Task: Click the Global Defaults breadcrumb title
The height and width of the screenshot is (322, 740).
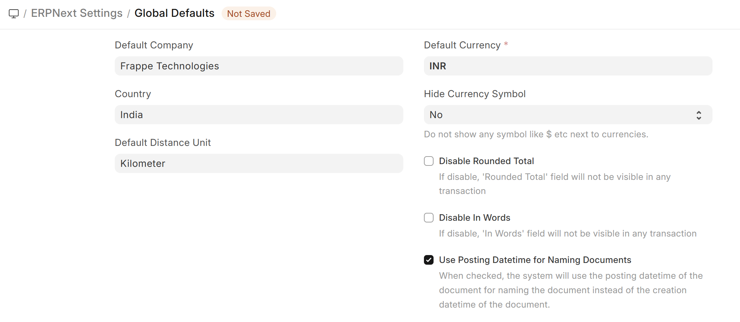Action: pos(174,13)
